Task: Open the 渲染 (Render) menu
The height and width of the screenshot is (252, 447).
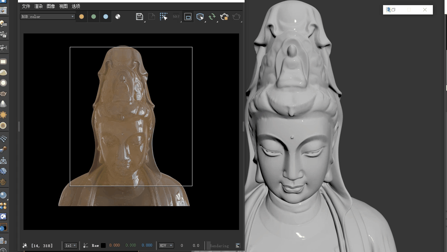Action: click(x=38, y=6)
